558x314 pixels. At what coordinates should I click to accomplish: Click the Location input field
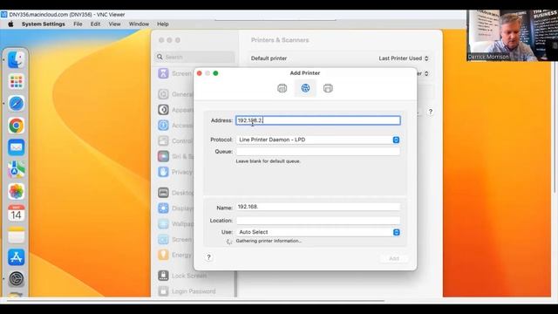click(317, 221)
